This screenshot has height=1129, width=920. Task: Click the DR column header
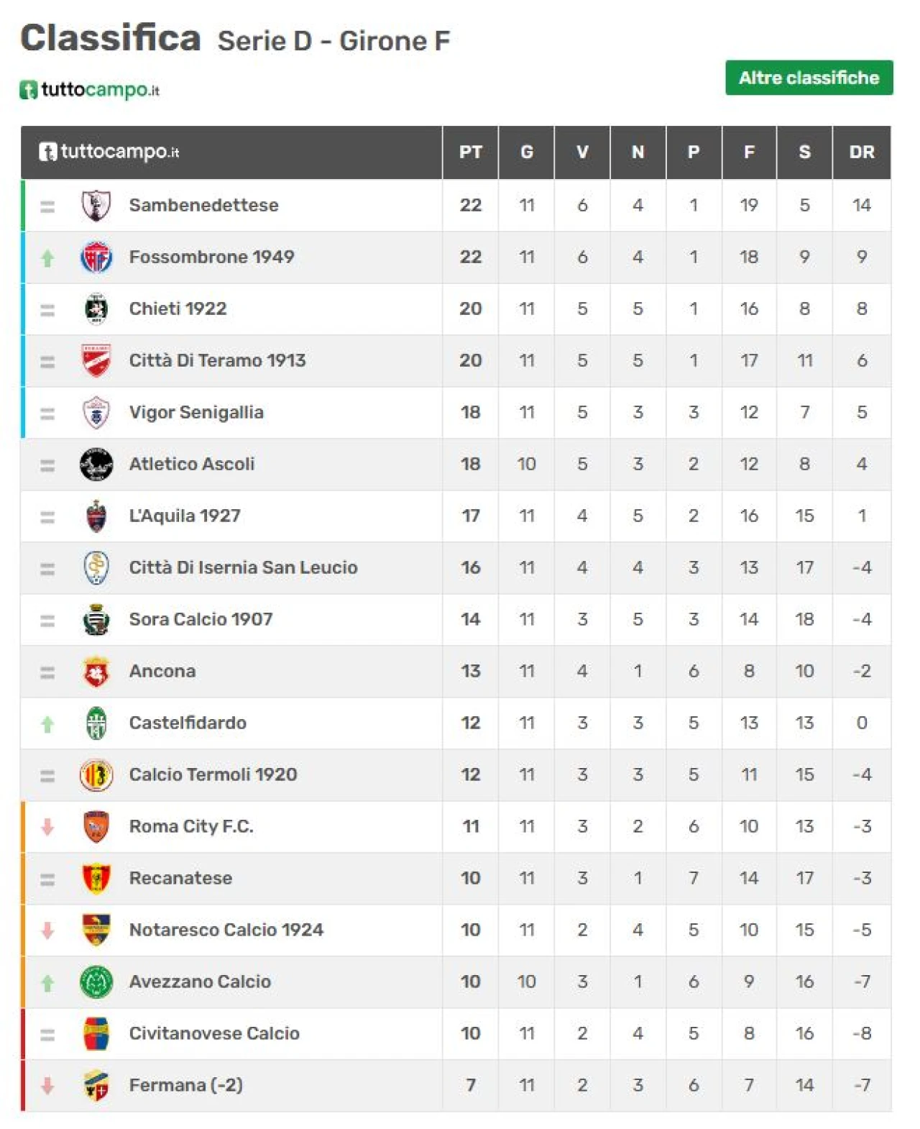coord(862,152)
